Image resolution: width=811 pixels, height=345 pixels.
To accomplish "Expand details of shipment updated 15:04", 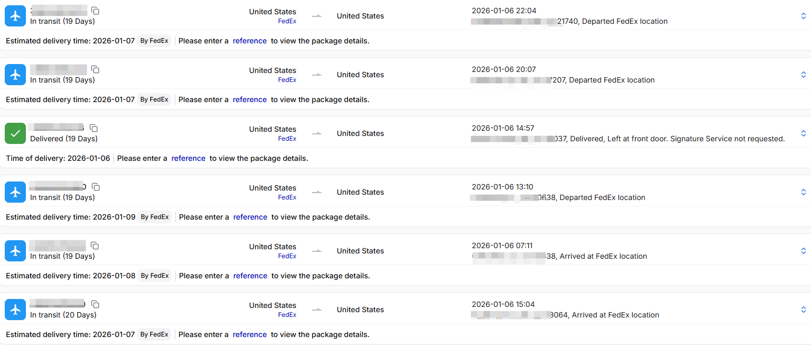I will point(803,310).
